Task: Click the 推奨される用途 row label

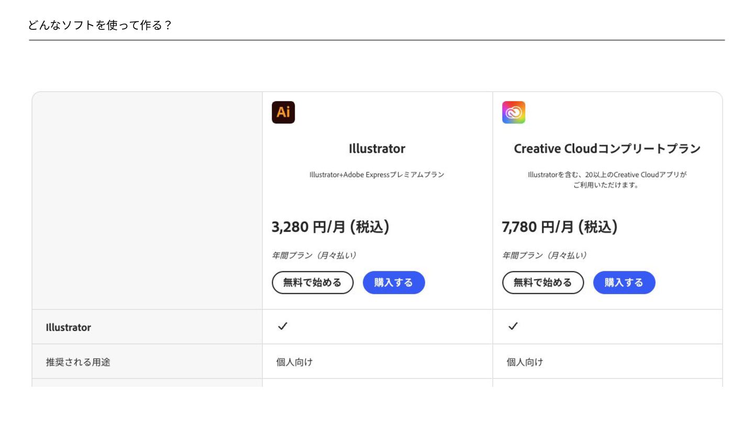Action: click(78, 362)
